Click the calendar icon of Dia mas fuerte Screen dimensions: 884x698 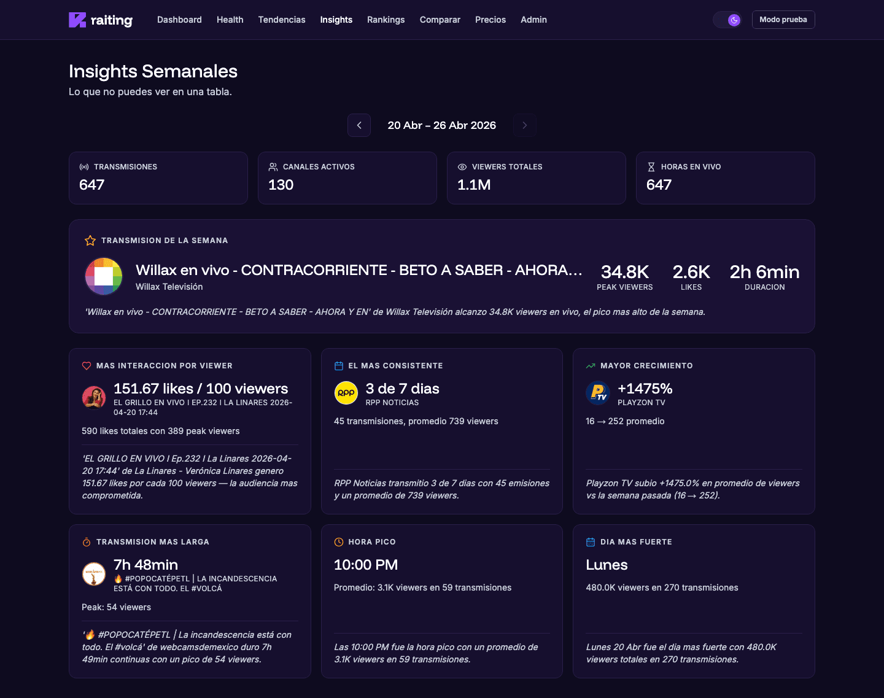pyautogui.click(x=591, y=542)
